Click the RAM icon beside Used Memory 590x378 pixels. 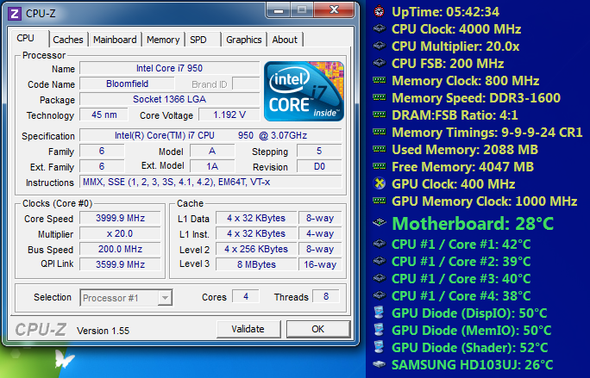[380, 149]
